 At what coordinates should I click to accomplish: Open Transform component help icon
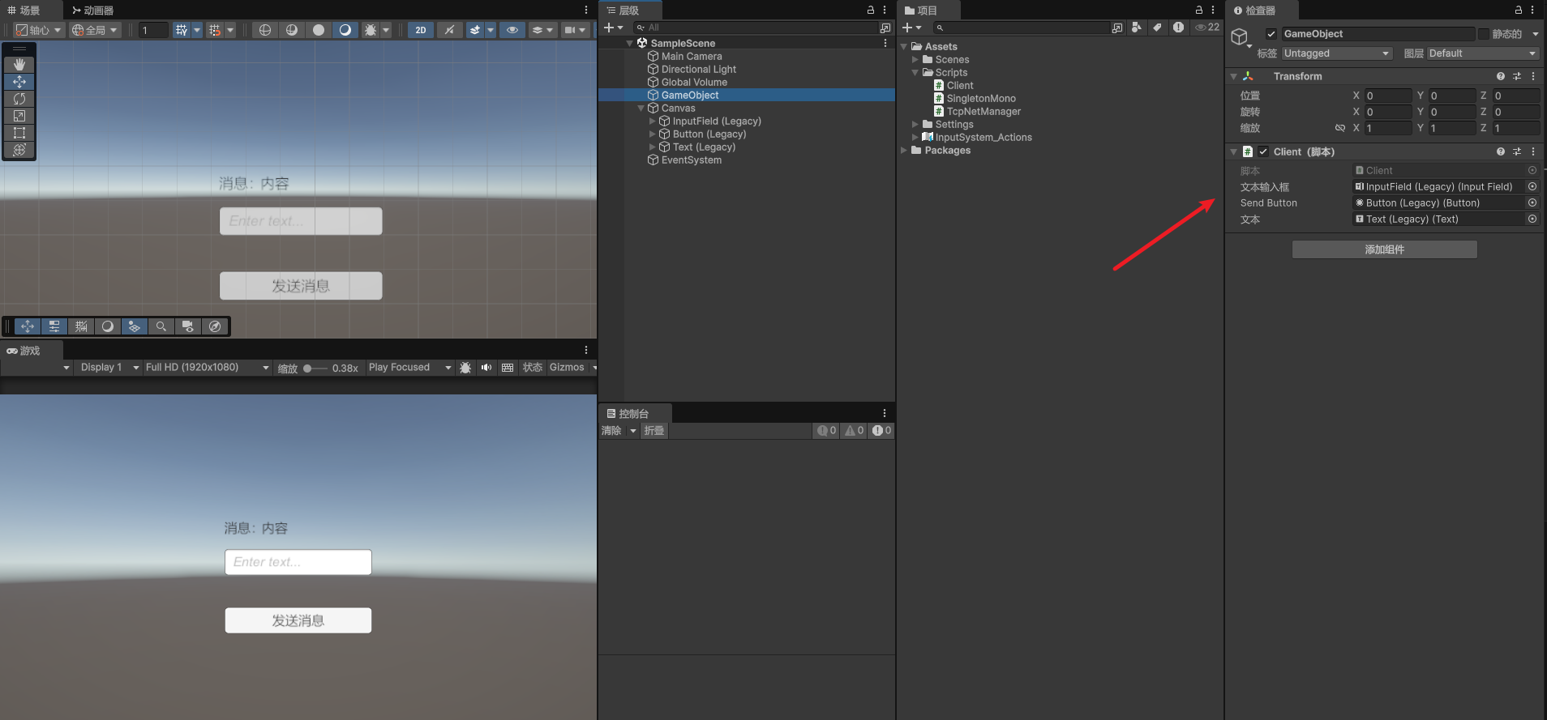[1501, 76]
